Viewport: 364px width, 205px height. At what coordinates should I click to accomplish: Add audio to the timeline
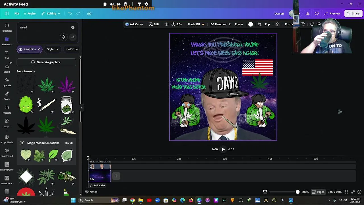pos(97,186)
